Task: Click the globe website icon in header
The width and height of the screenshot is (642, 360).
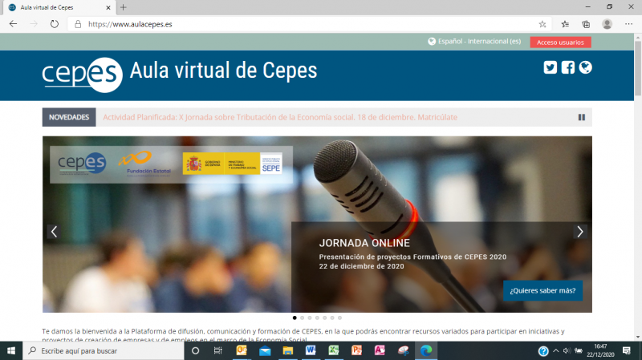Action: coord(586,67)
